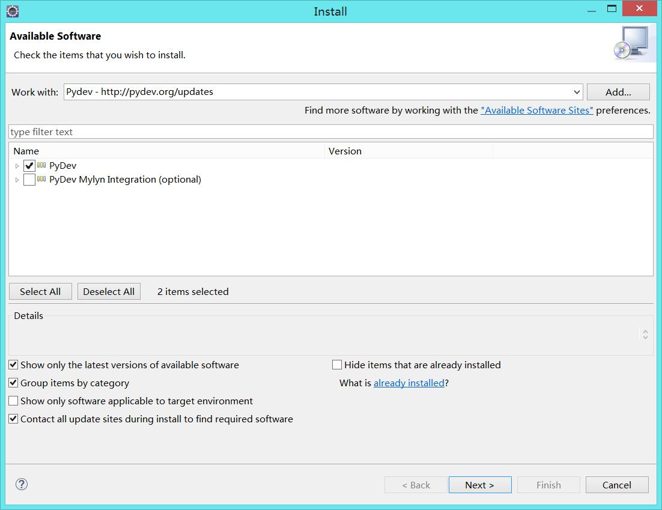The height and width of the screenshot is (510, 662).
Task: Click the Add... button
Action: [618, 92]
